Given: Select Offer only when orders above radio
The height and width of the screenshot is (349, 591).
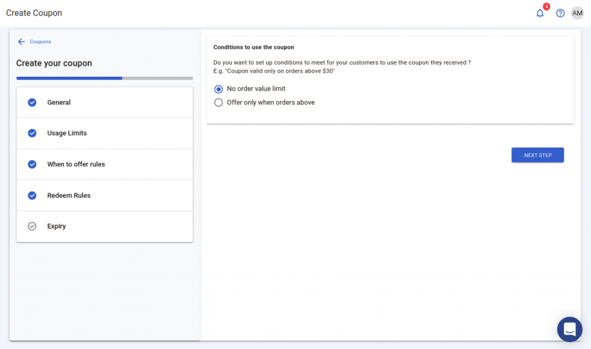Looking at the screenshot, I should (218, 103).
